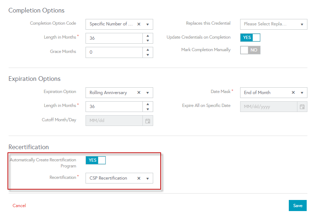Click Expire All on Specific Date field
This screenshot has width=316, height=220.
269,107
